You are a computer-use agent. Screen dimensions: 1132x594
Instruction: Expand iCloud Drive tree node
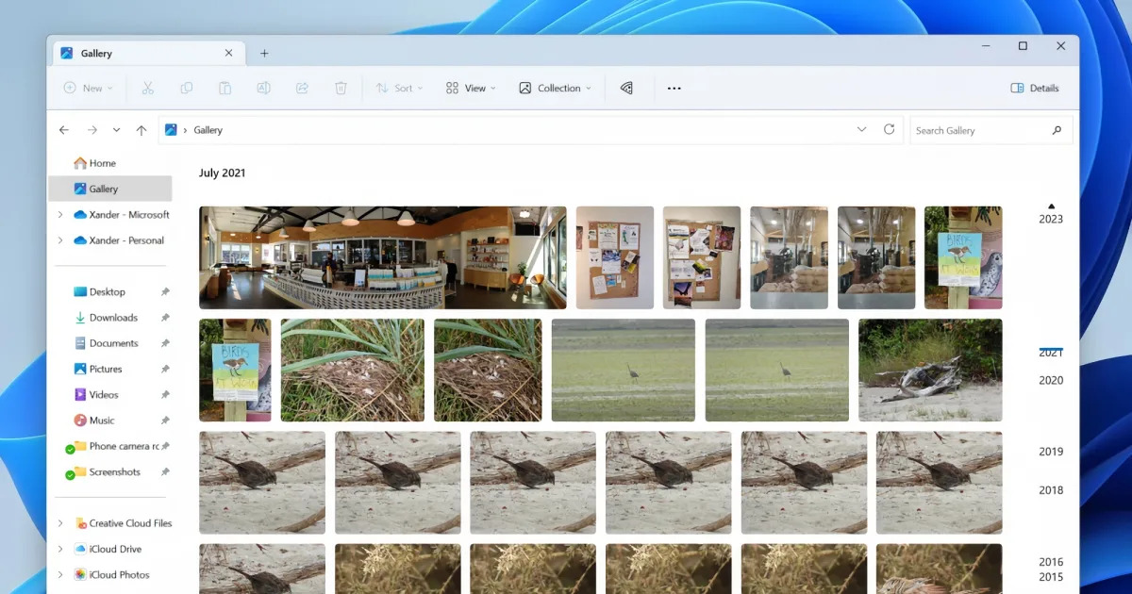click(x=60, y=549)
